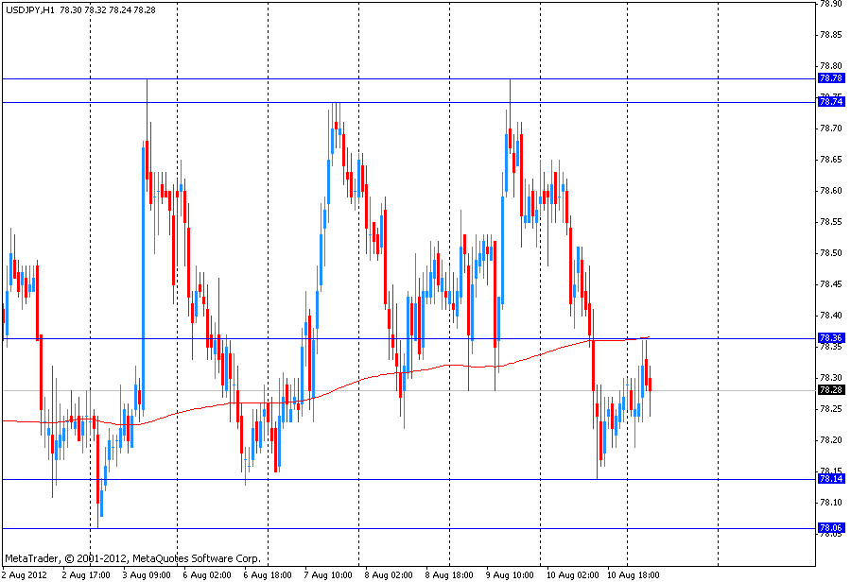Click the 7 Aug 10:00 time label
Viewport: 851px width, 582px height.
(x=327, y=574)
